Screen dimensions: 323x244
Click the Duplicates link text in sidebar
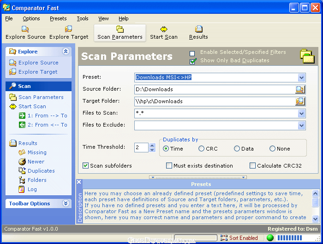[x=41, y=171]
